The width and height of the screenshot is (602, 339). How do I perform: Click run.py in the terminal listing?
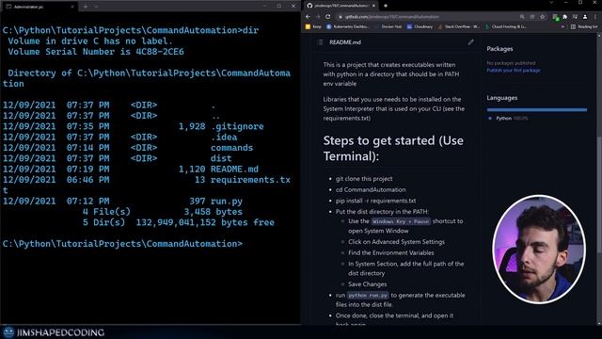point(227,202)
